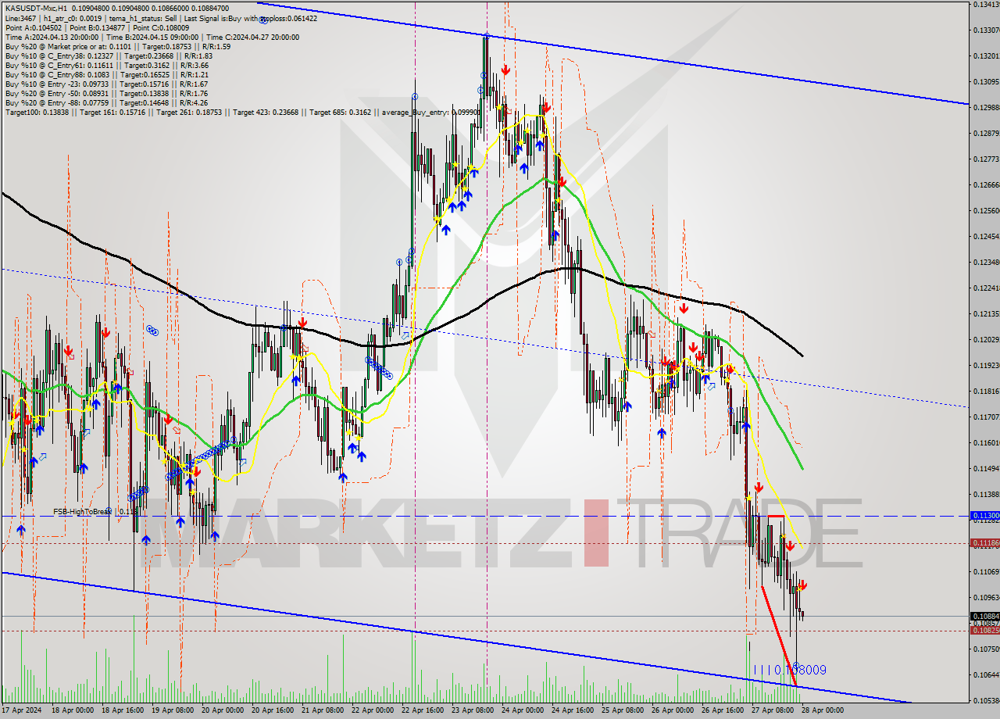The image size is (1000, 719).
Task: Click the '17 Apr 2024' time axis label
Action: pyautogui.click(x=21, y=711)
